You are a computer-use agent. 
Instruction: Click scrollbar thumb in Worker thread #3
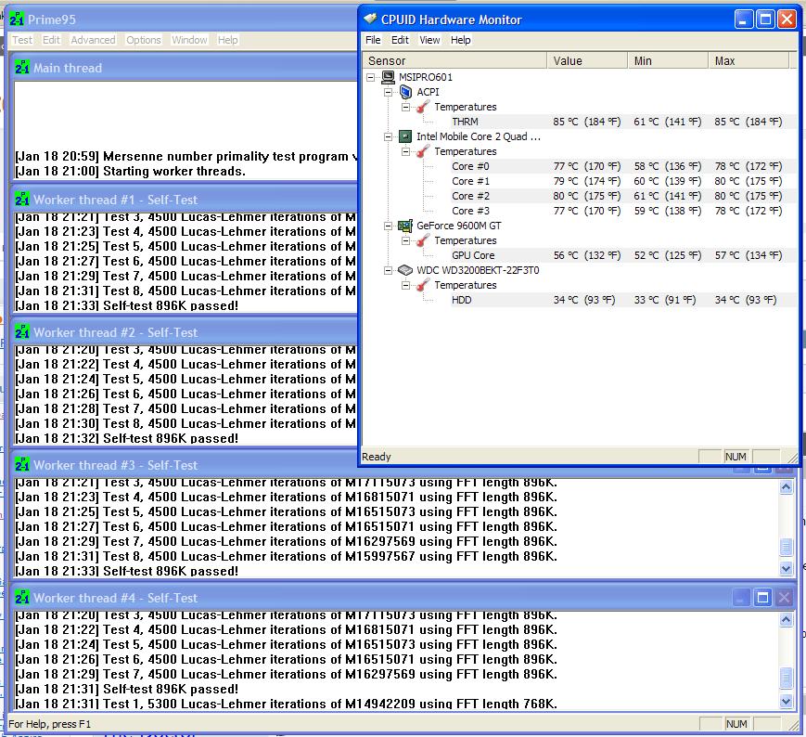[x=786, y=547]
